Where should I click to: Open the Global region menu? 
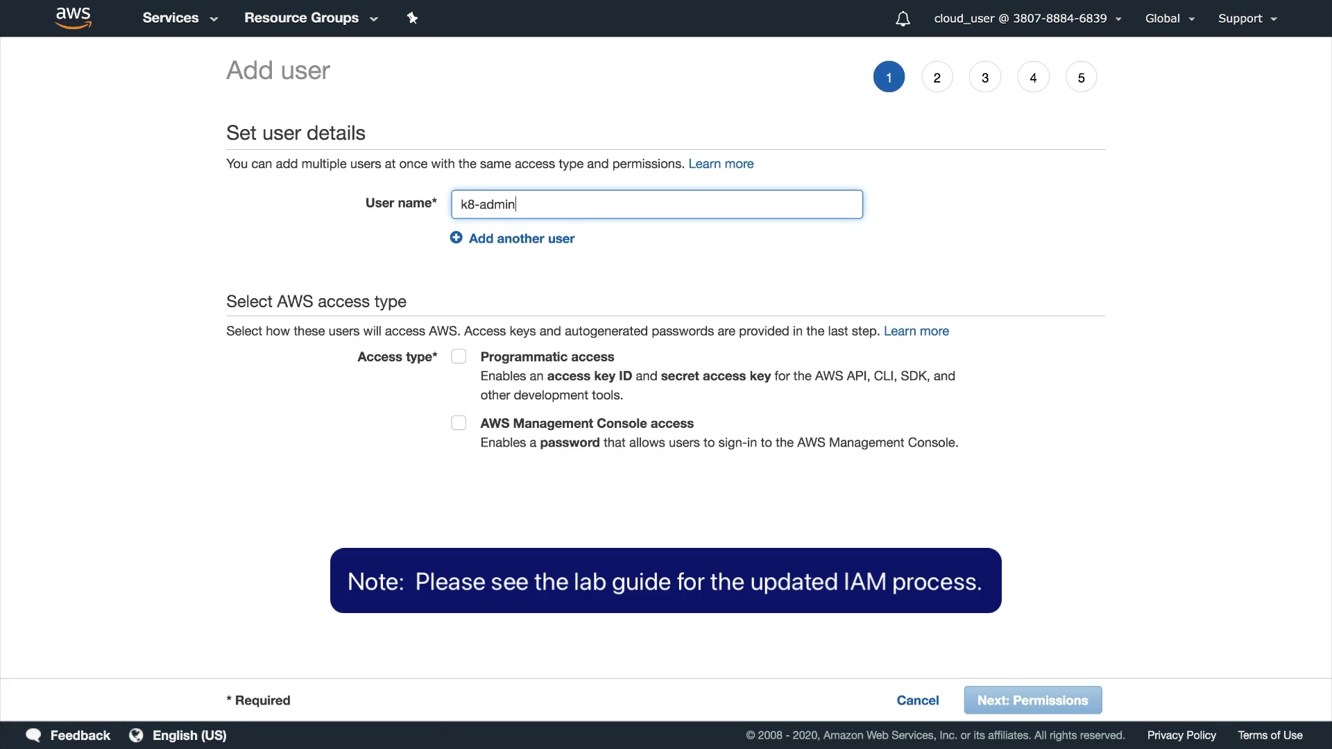[1170, 19]
